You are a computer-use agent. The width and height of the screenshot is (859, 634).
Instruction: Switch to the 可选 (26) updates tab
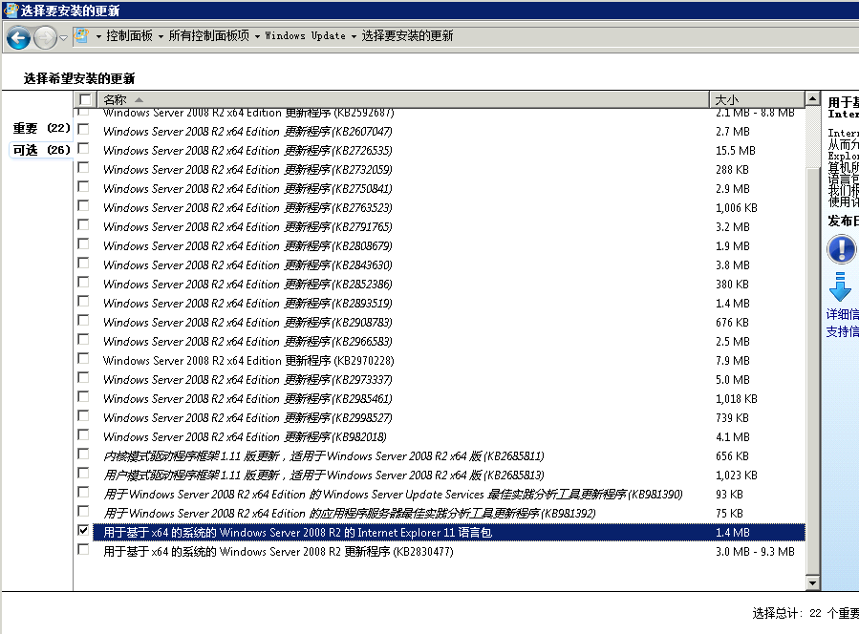pyautogui.click(x=42, y=150)
